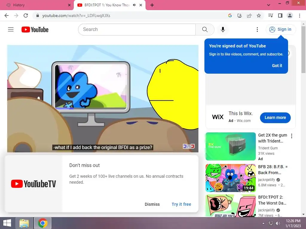Open File Explorer from taskbar
Viewport: 306px width, 229px height.
(24, 223)
